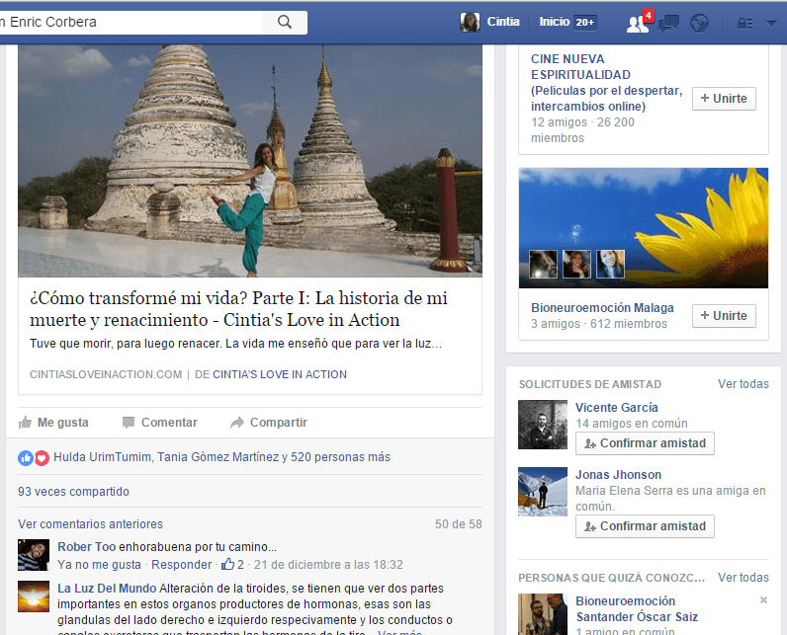Expand previous comments on the post
Viewport: 787px width, 635px height.
click(x=90, y=524)
